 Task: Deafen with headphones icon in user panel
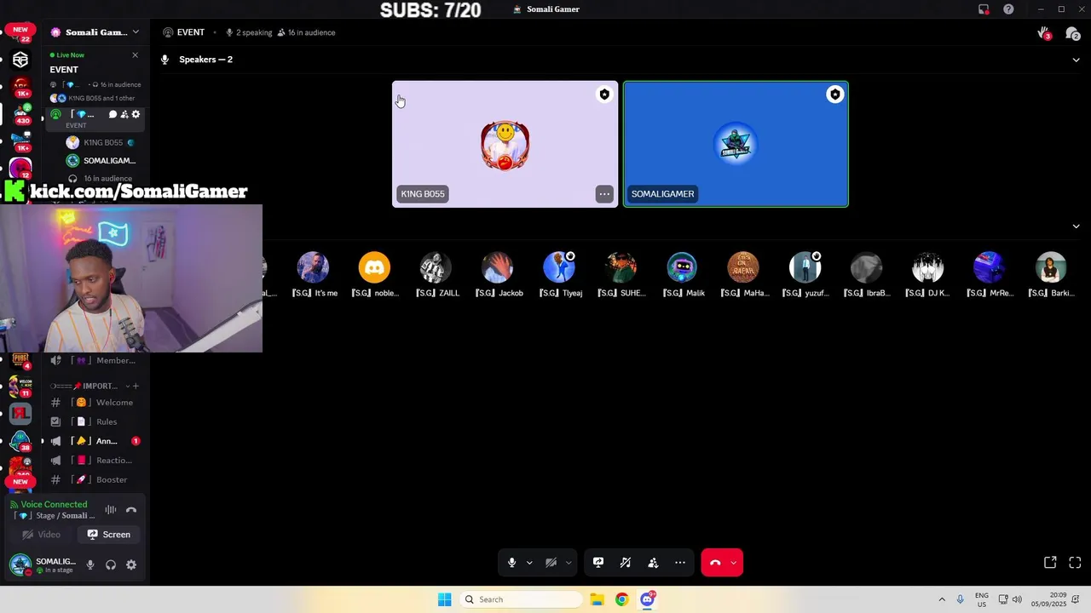(111, 564)
